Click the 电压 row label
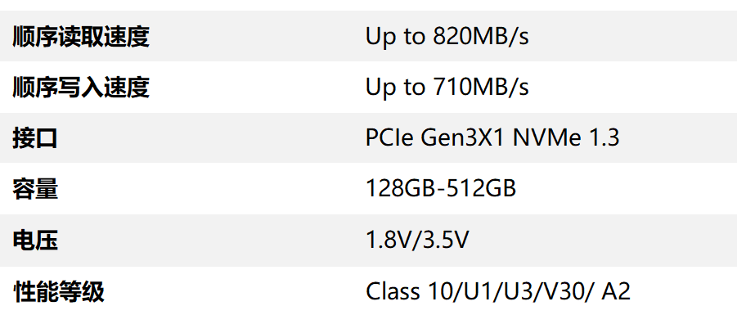Screen dimensions: 737x315 35,241
